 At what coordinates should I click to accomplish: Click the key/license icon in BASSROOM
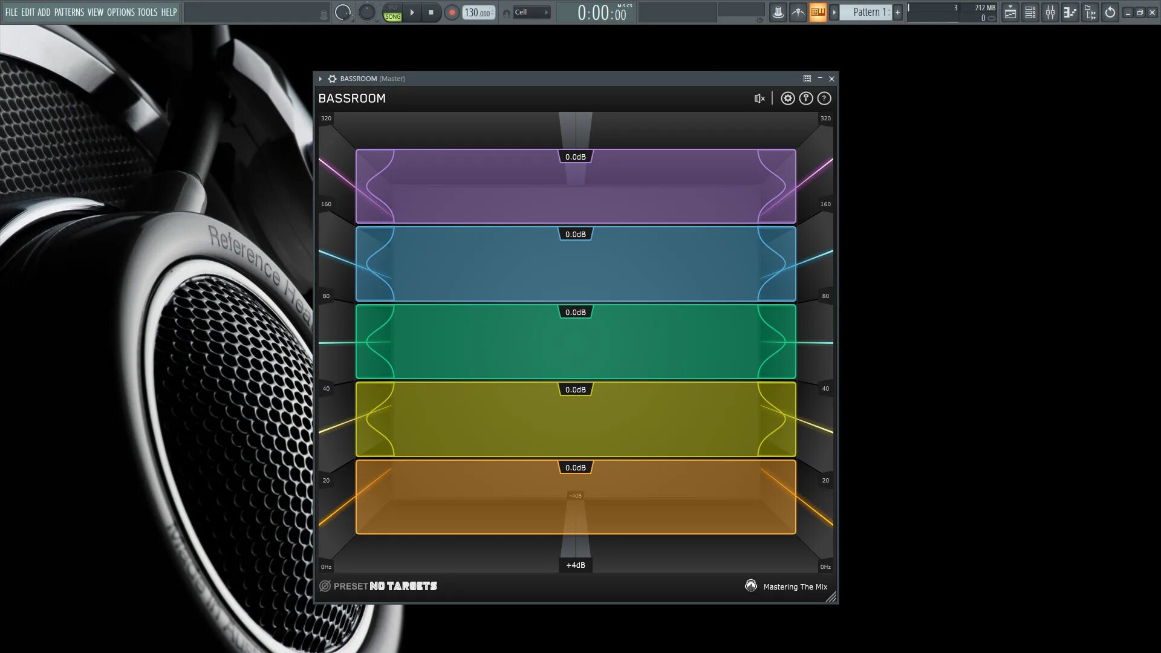click(x=806, y=98)
